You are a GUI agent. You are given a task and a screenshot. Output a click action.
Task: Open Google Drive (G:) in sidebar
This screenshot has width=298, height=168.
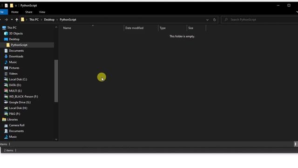[20, 102]
